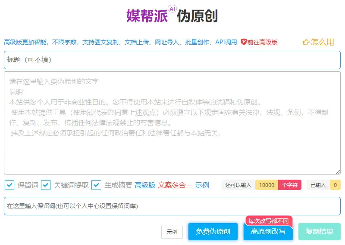Toggle the 保留词 checkbox
Image resolution: width=345 pixels, height=245 pixels.
coord(9,185)
